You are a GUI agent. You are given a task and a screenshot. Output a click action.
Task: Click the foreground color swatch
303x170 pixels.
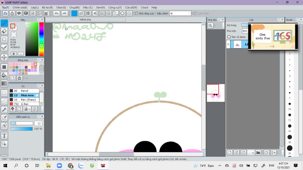tap(13, 26)
